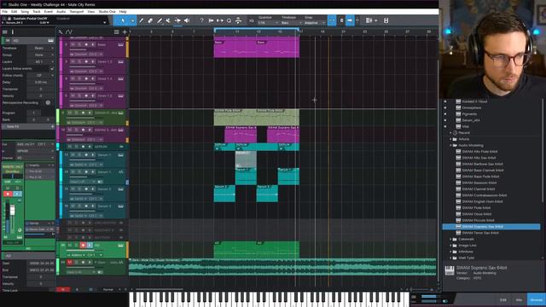Toggle the Autoscroll button in toolbar
The width and height of the screenshot is (546, 307).
[x=350, y=20]
